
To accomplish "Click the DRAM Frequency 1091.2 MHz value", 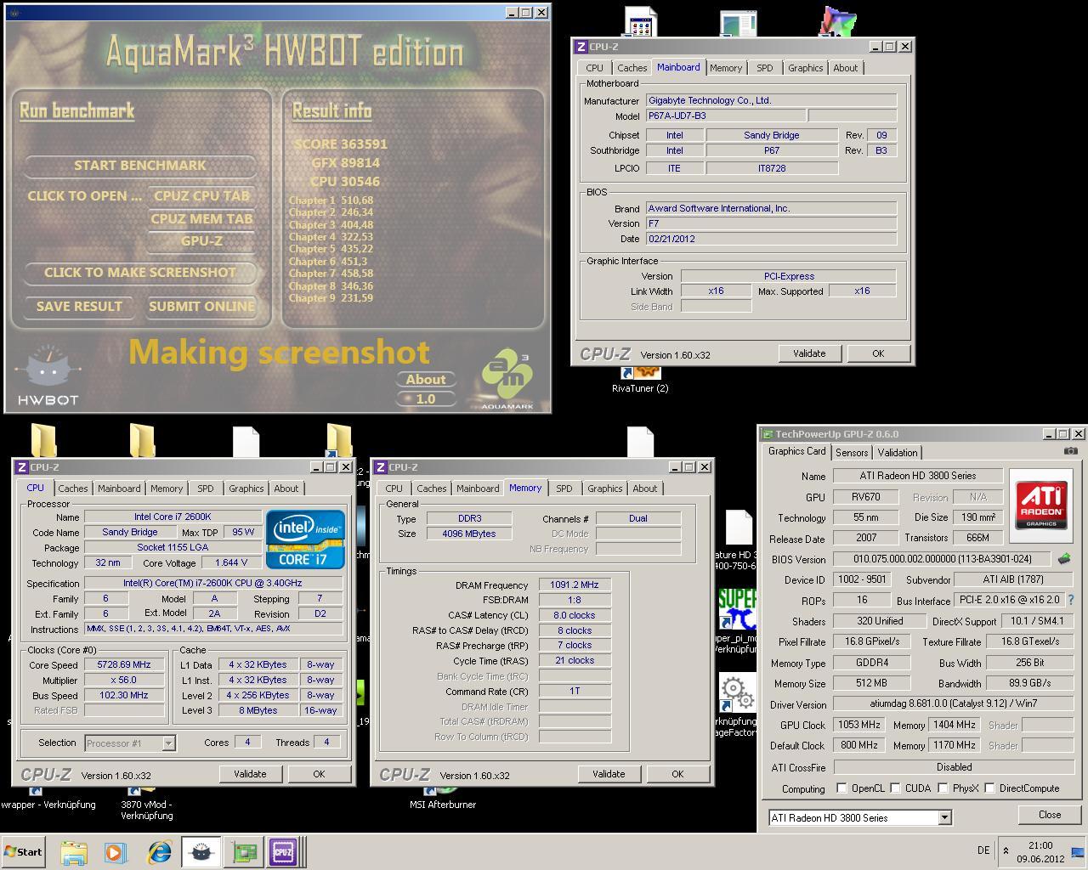I will click(x=575, y=585).
